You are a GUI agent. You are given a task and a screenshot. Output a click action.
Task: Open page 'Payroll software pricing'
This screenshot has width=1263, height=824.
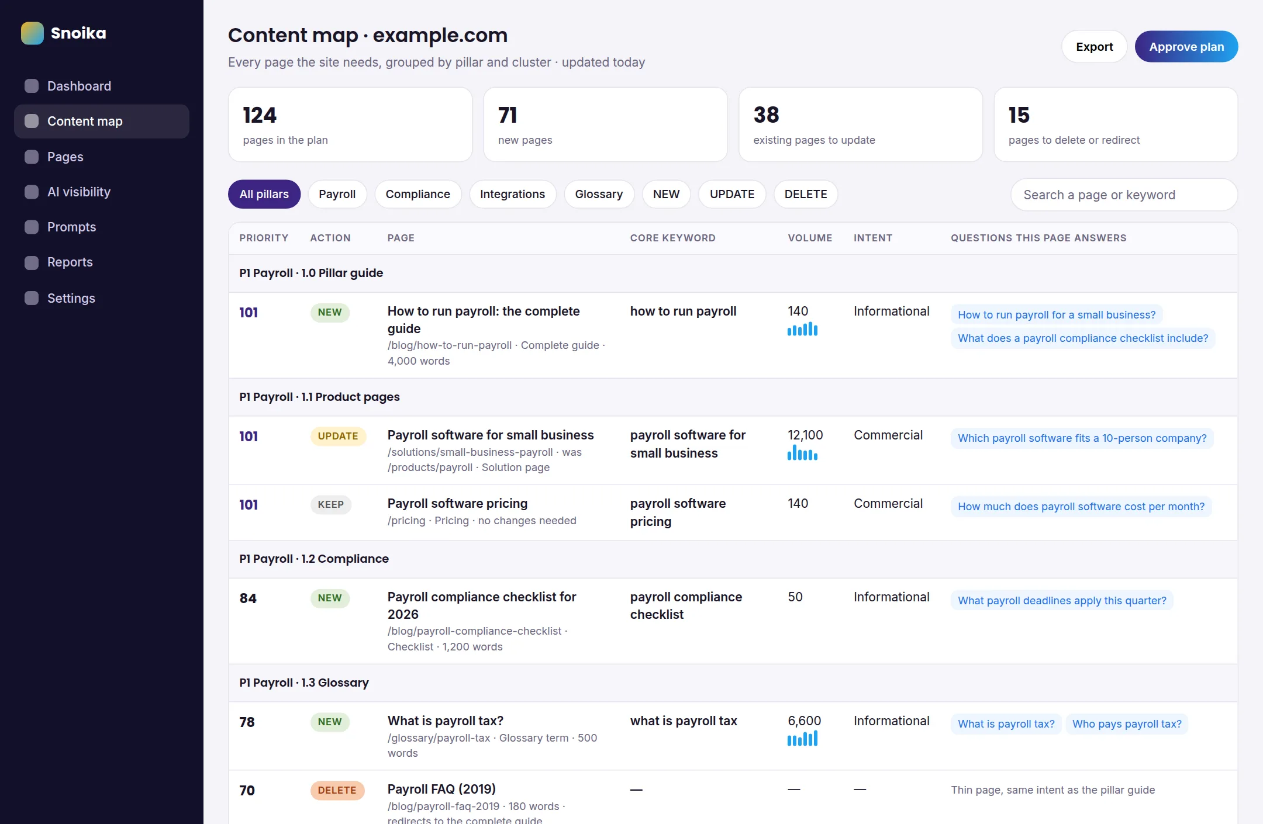point(457,504)
